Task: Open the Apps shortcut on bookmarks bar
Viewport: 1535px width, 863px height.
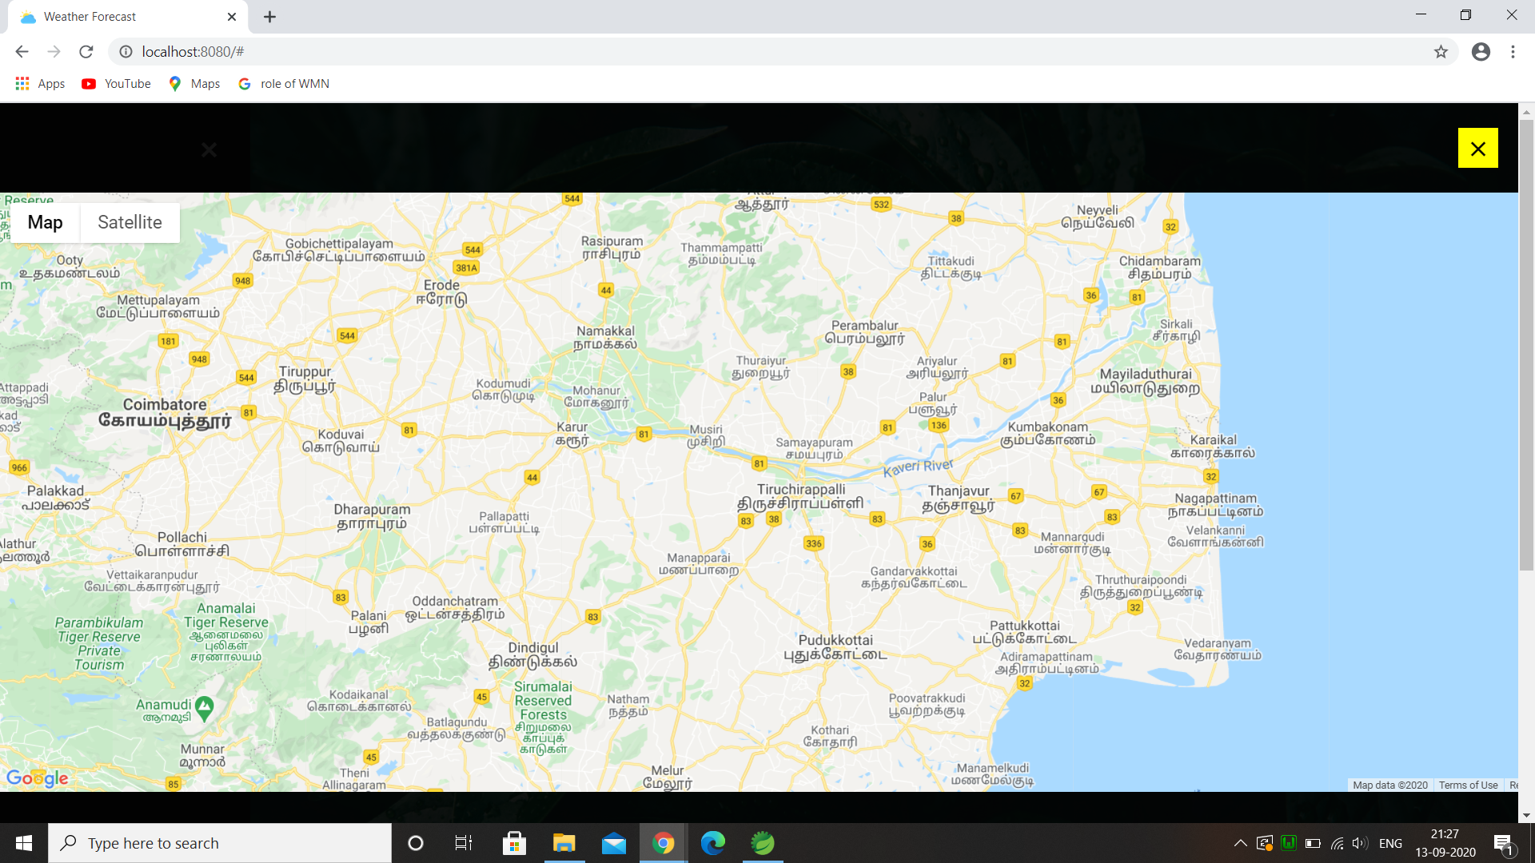Action: (39, 83)
